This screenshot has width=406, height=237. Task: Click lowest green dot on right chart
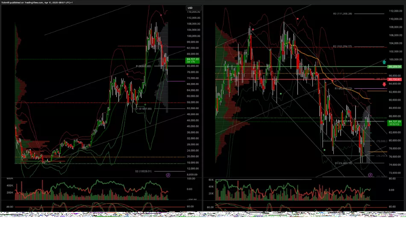pyautogui.click(x=324, y=150)
